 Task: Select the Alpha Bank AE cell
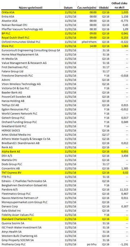pyautogui.click(x=31, y=152)
